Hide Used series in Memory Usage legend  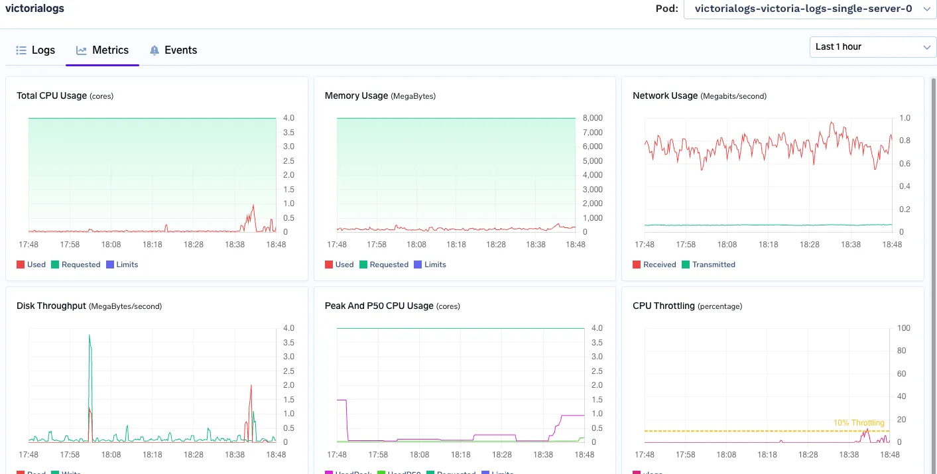pos(340,265)
